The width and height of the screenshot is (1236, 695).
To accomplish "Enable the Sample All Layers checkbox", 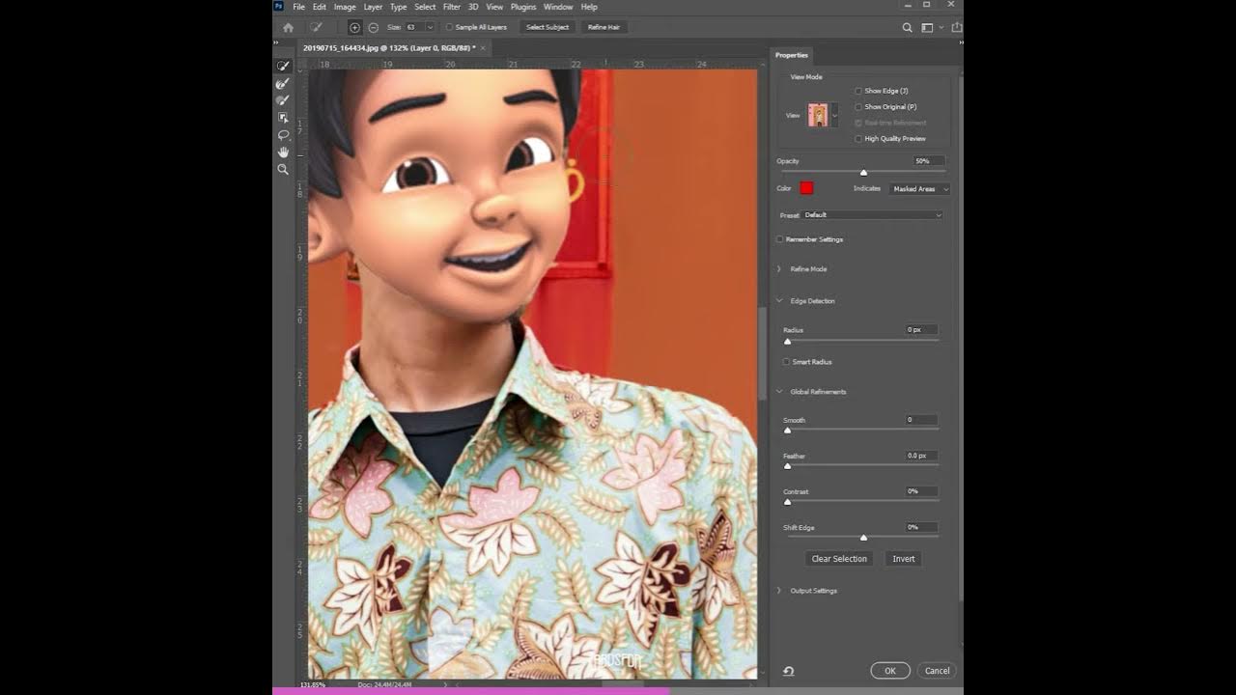I will click(449, 27).
